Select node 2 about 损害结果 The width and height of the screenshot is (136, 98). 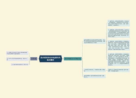[x=119, y=33]
